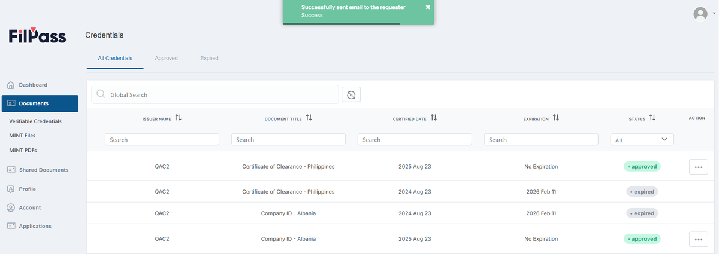
Task: Select Documents in the sidebar
Action: pyautogui.click(x=40, y=103)
